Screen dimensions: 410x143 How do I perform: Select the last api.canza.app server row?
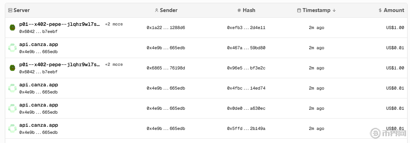click(39, 125)
